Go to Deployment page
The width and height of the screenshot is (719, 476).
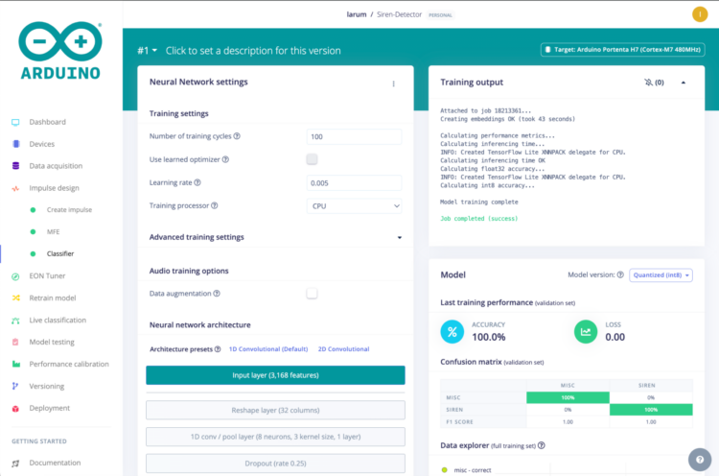tap(50, 408)
